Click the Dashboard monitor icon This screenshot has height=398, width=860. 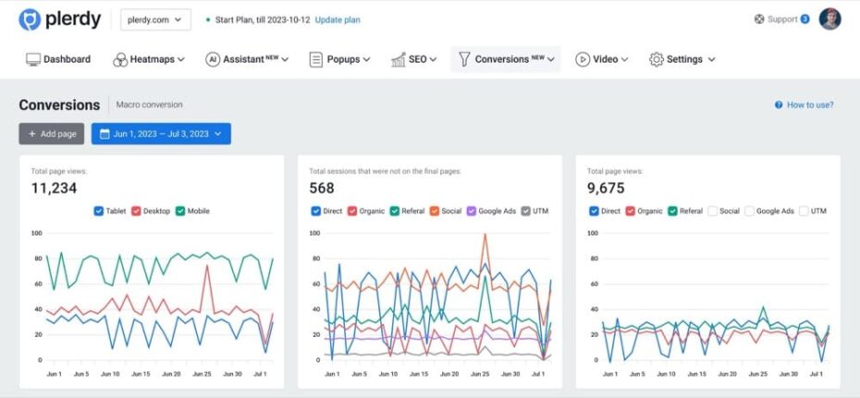[33, 59]
